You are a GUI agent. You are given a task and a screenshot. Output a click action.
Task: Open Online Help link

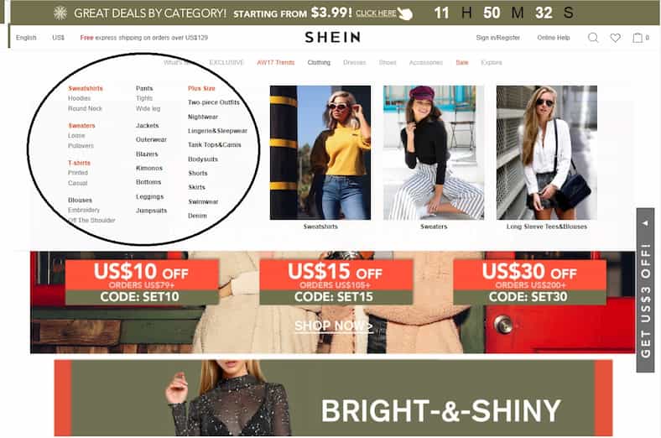pyautogui.click(x=554, y=38)
